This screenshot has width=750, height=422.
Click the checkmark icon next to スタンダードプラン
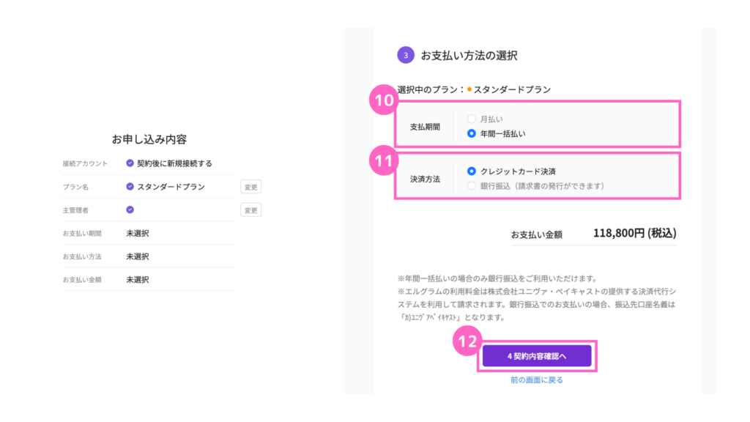click(130, 187)
